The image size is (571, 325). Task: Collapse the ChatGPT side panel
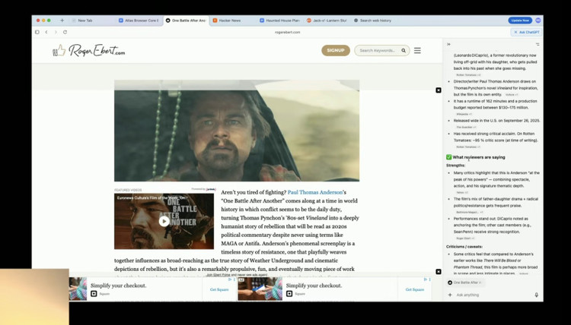(x=448, y=44)
